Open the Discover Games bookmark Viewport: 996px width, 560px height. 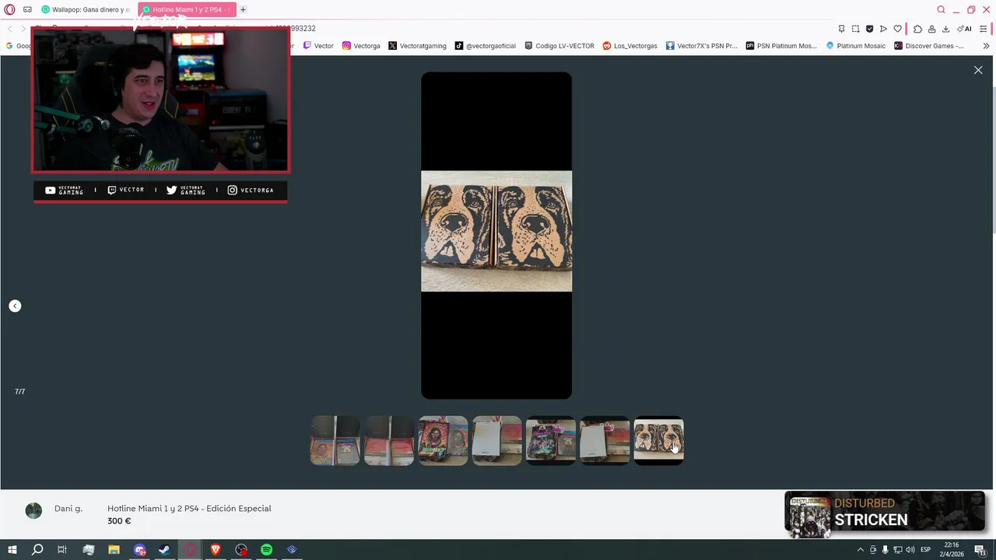pyautogui.click(x=928, y=46)
